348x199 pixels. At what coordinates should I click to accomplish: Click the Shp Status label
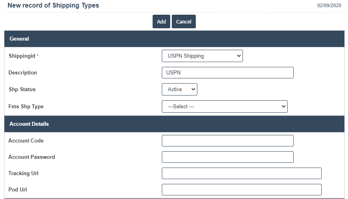[x=22, y=90]
